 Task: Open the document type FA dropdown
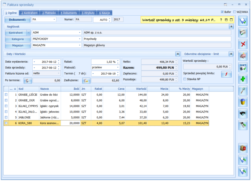54,20
